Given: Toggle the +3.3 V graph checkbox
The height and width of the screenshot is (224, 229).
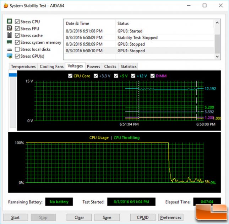Looking at the screenshot, I should pyautogui.click(x=96, y=76).
